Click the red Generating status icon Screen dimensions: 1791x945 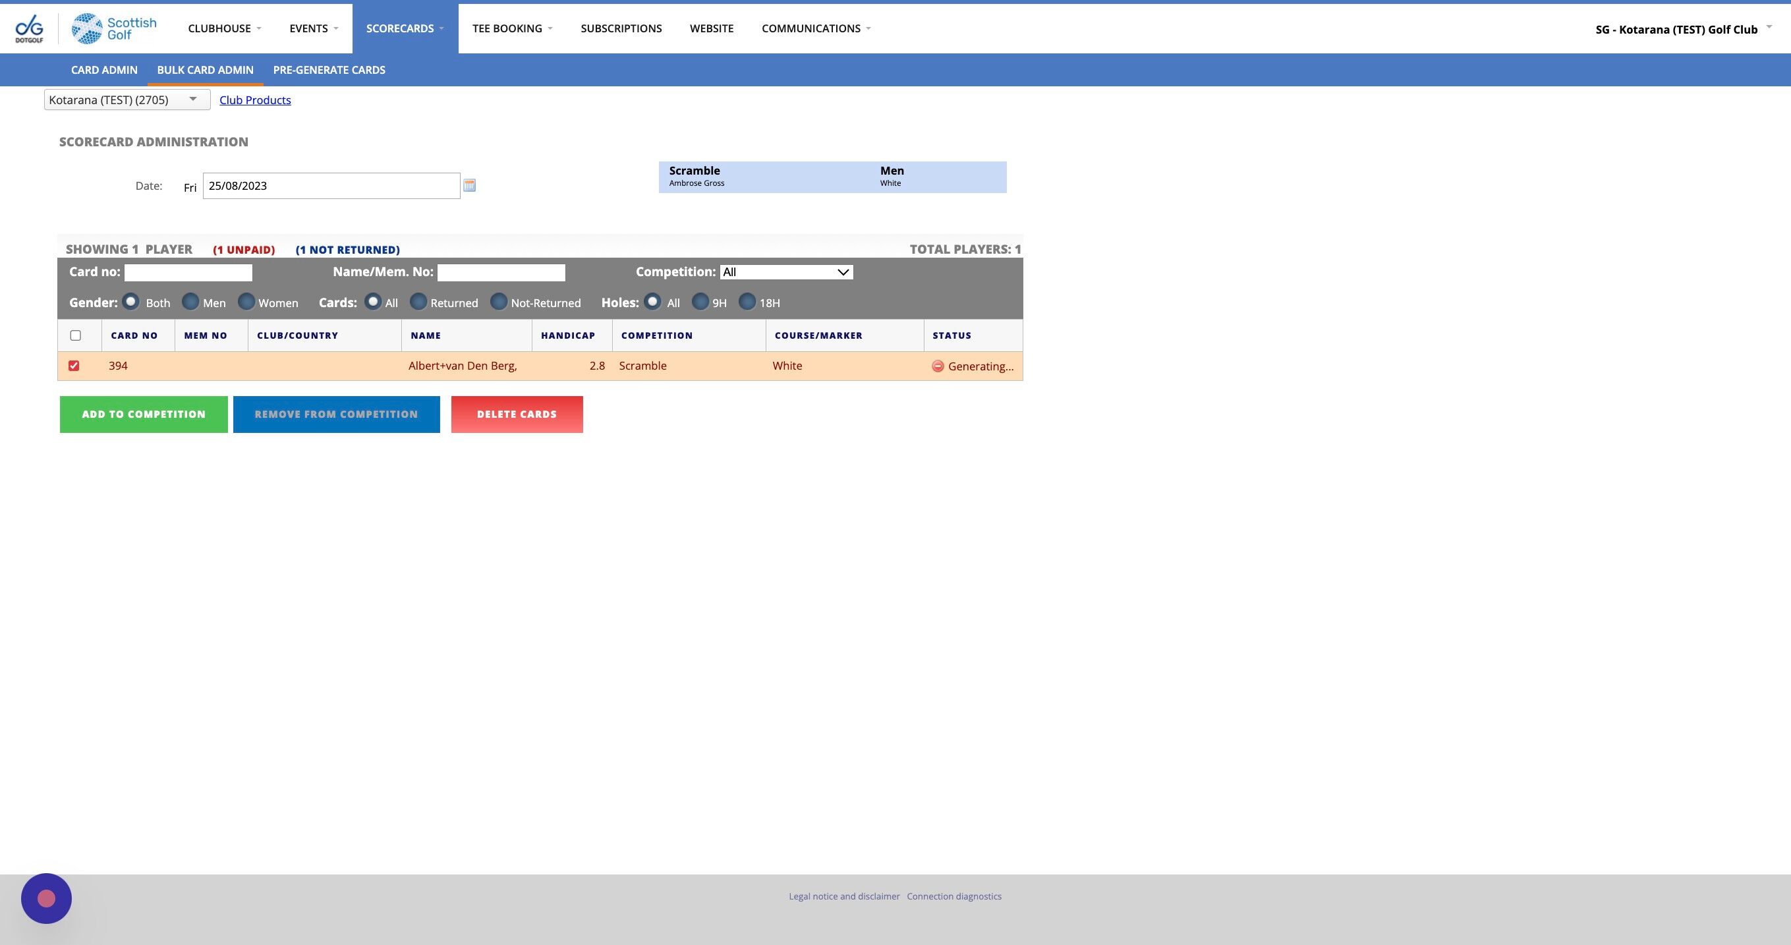click(x=937, y=366)
